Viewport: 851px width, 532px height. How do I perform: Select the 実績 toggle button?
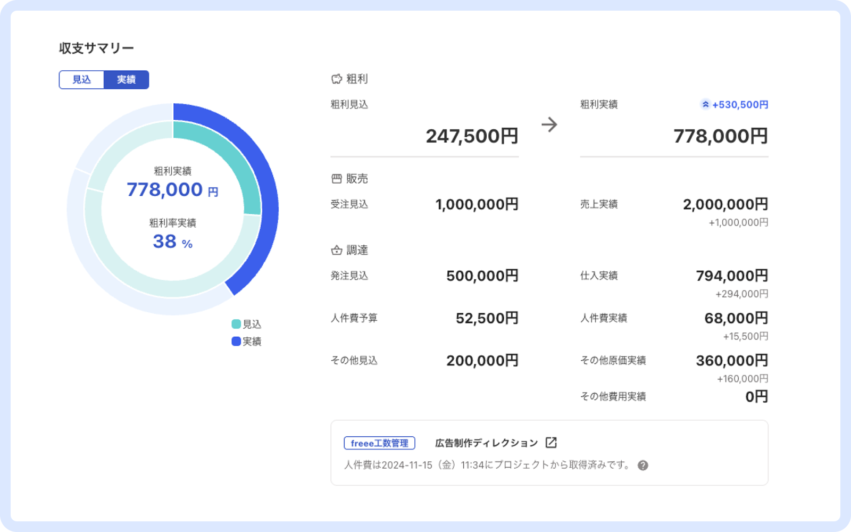pos(126,80)
